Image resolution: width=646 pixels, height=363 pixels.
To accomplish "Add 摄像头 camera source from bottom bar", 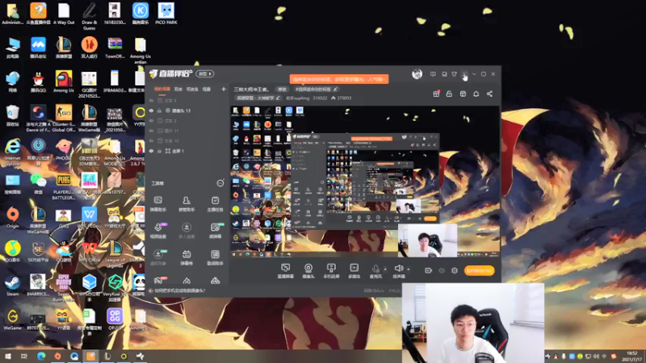I will 308,271.
